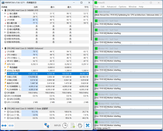Open the Help menu in Prime95
163x131 pixels.
[141, 7]
